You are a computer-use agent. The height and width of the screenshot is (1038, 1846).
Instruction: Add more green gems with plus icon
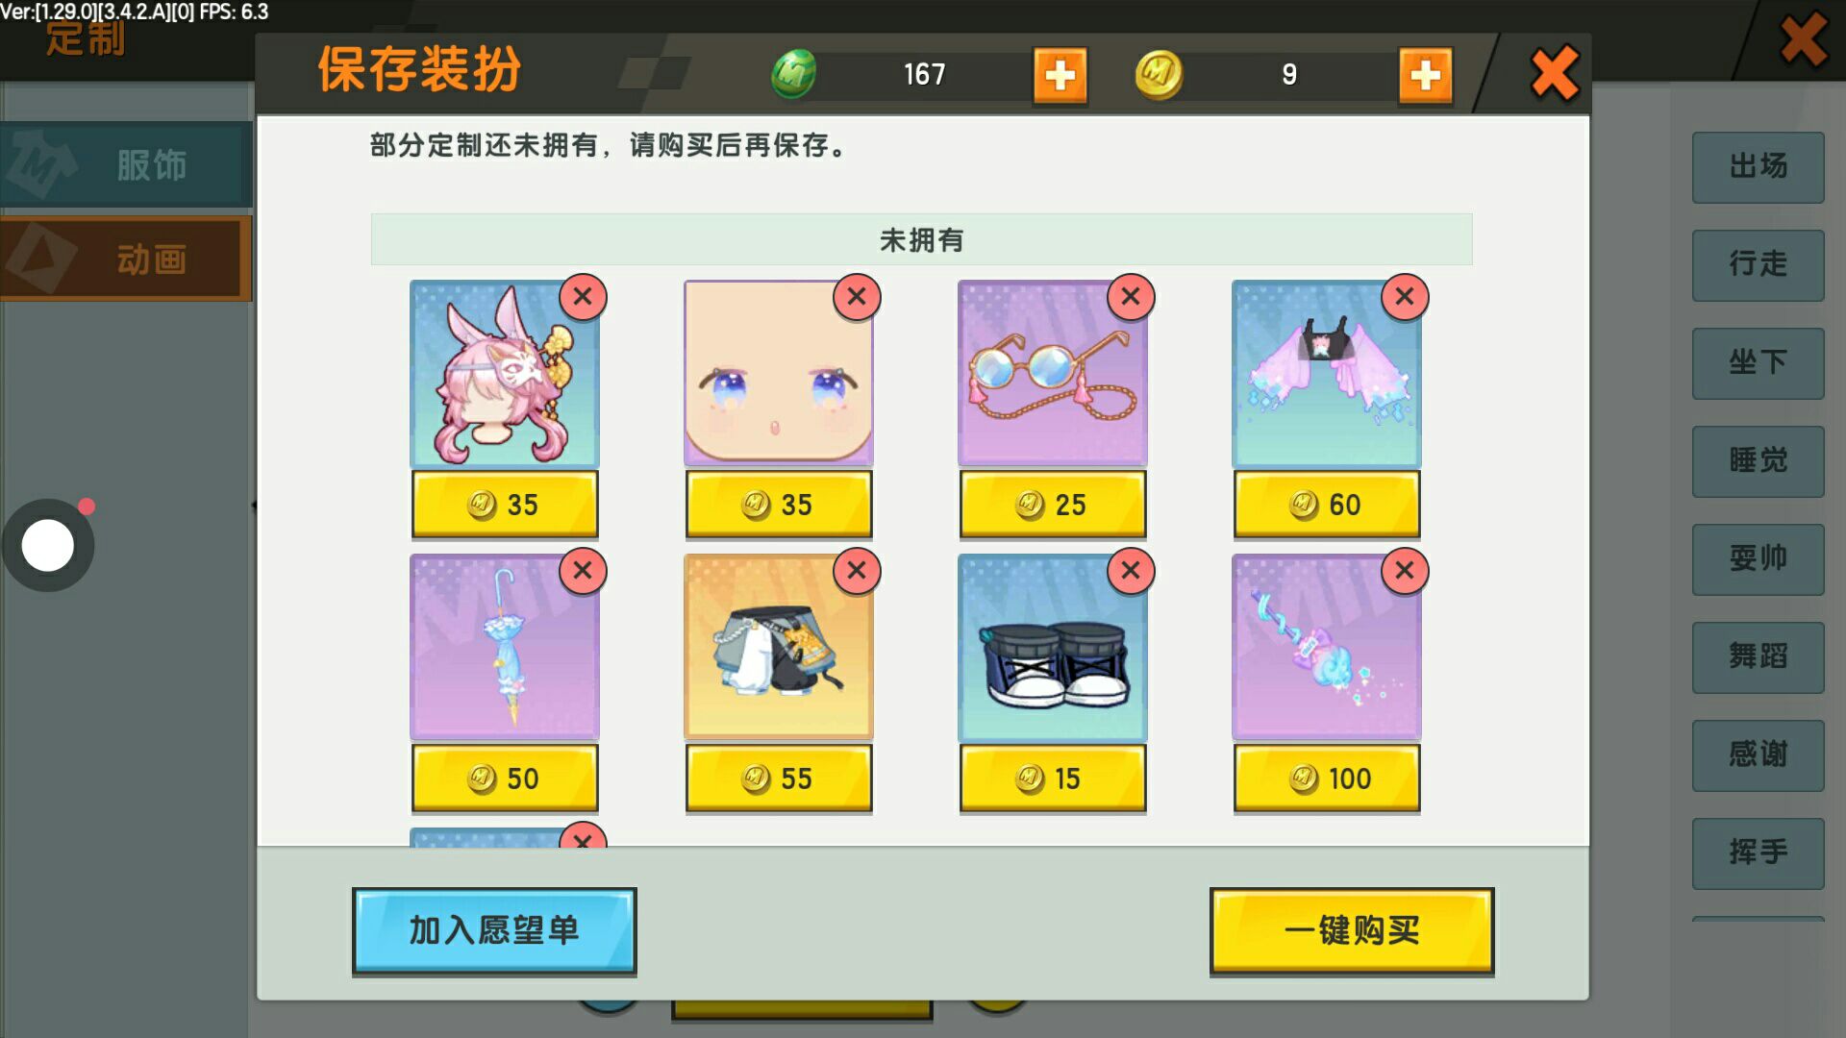click(1060, 75)
